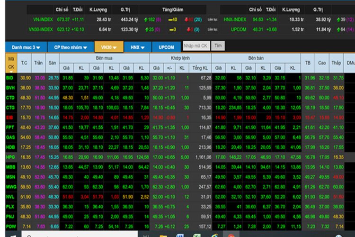
Task: Sort by the Mã CK column header
Action: point(11,63)
